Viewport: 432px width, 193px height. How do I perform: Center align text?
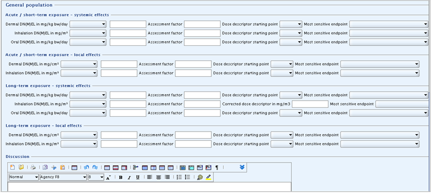point(158,178)
